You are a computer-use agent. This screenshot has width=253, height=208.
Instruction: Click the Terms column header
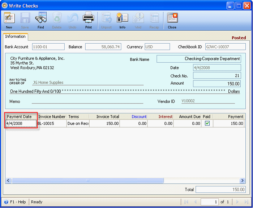78,116
